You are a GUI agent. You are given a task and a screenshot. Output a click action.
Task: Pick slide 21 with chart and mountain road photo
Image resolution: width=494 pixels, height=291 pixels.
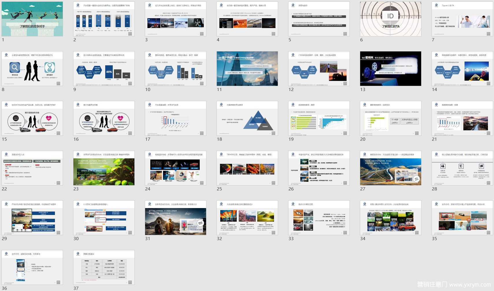pos(462,118)
